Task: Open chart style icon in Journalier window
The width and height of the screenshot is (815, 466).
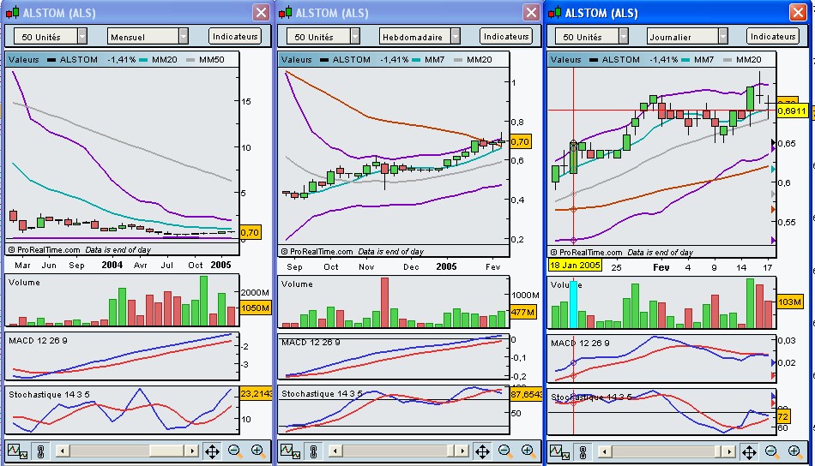Action: (559, 452)
